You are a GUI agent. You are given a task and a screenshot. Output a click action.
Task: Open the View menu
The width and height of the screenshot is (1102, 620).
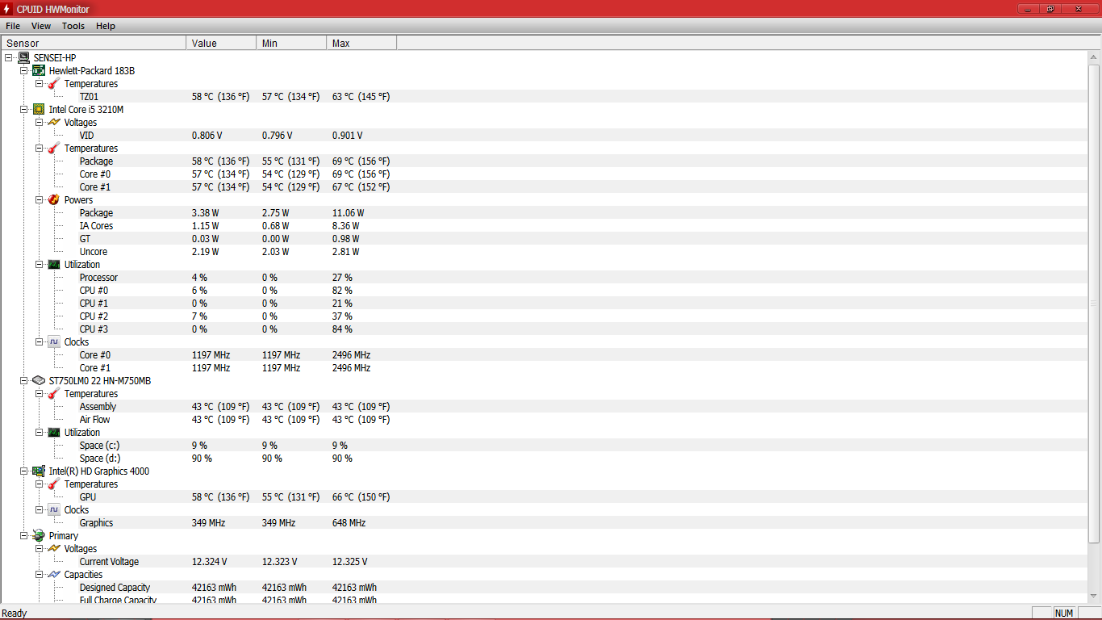[41, 26]
